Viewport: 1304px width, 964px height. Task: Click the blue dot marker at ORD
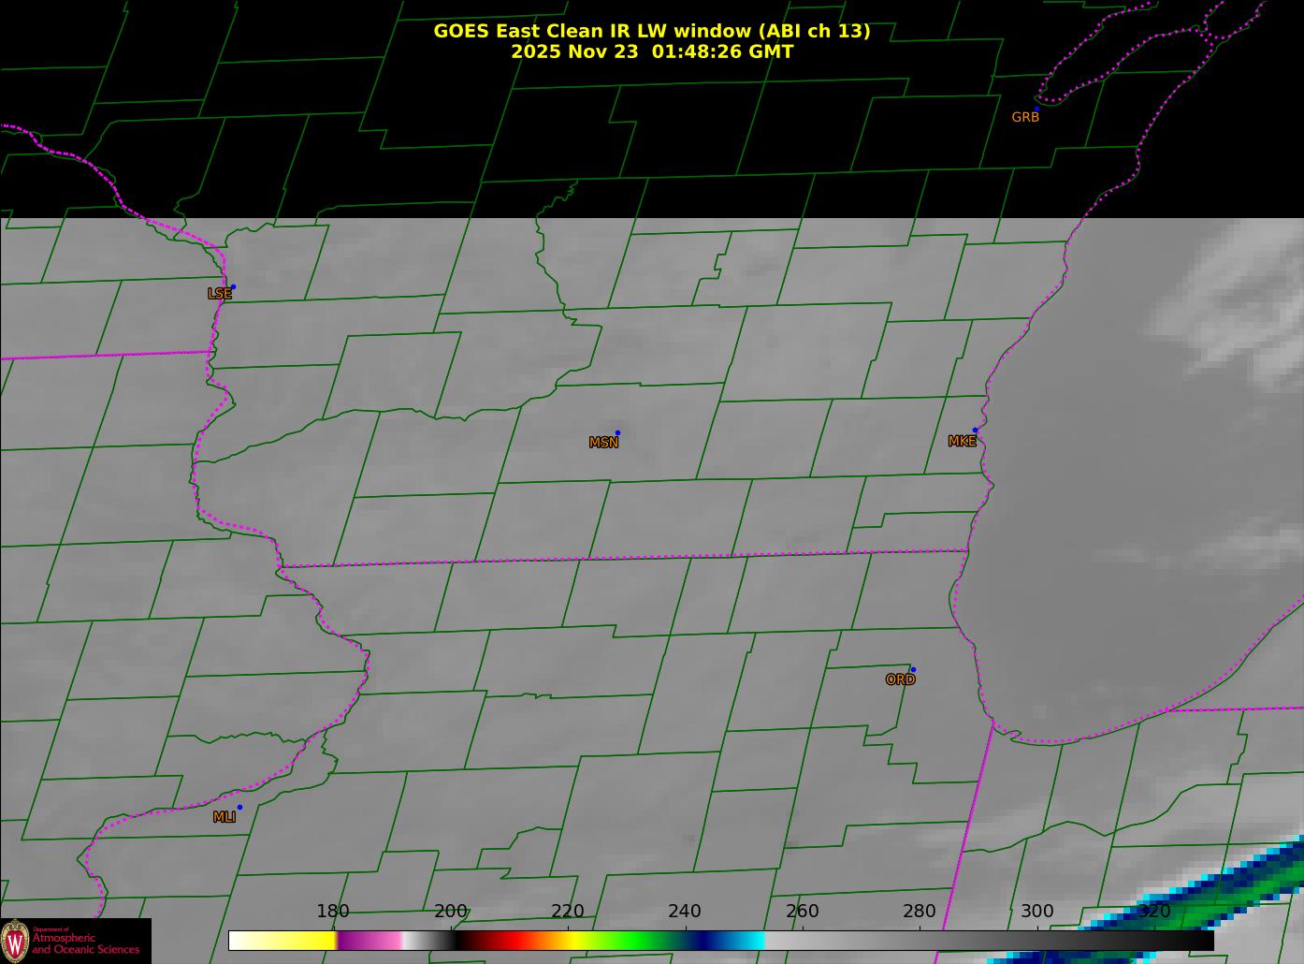(x=913, y=670)
